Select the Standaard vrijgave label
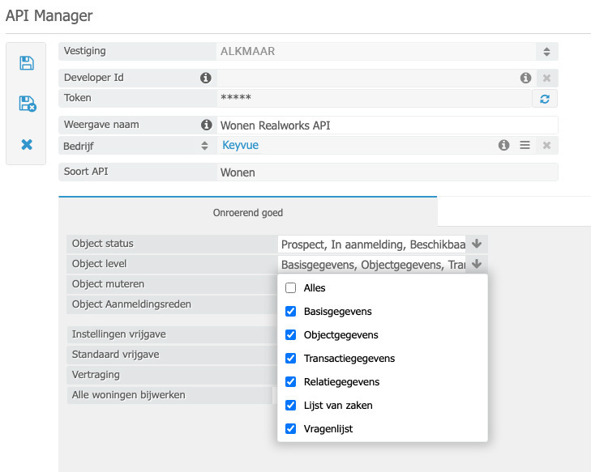Image resolution: width=591 pixels, height=472 pixels. (115, 355)
